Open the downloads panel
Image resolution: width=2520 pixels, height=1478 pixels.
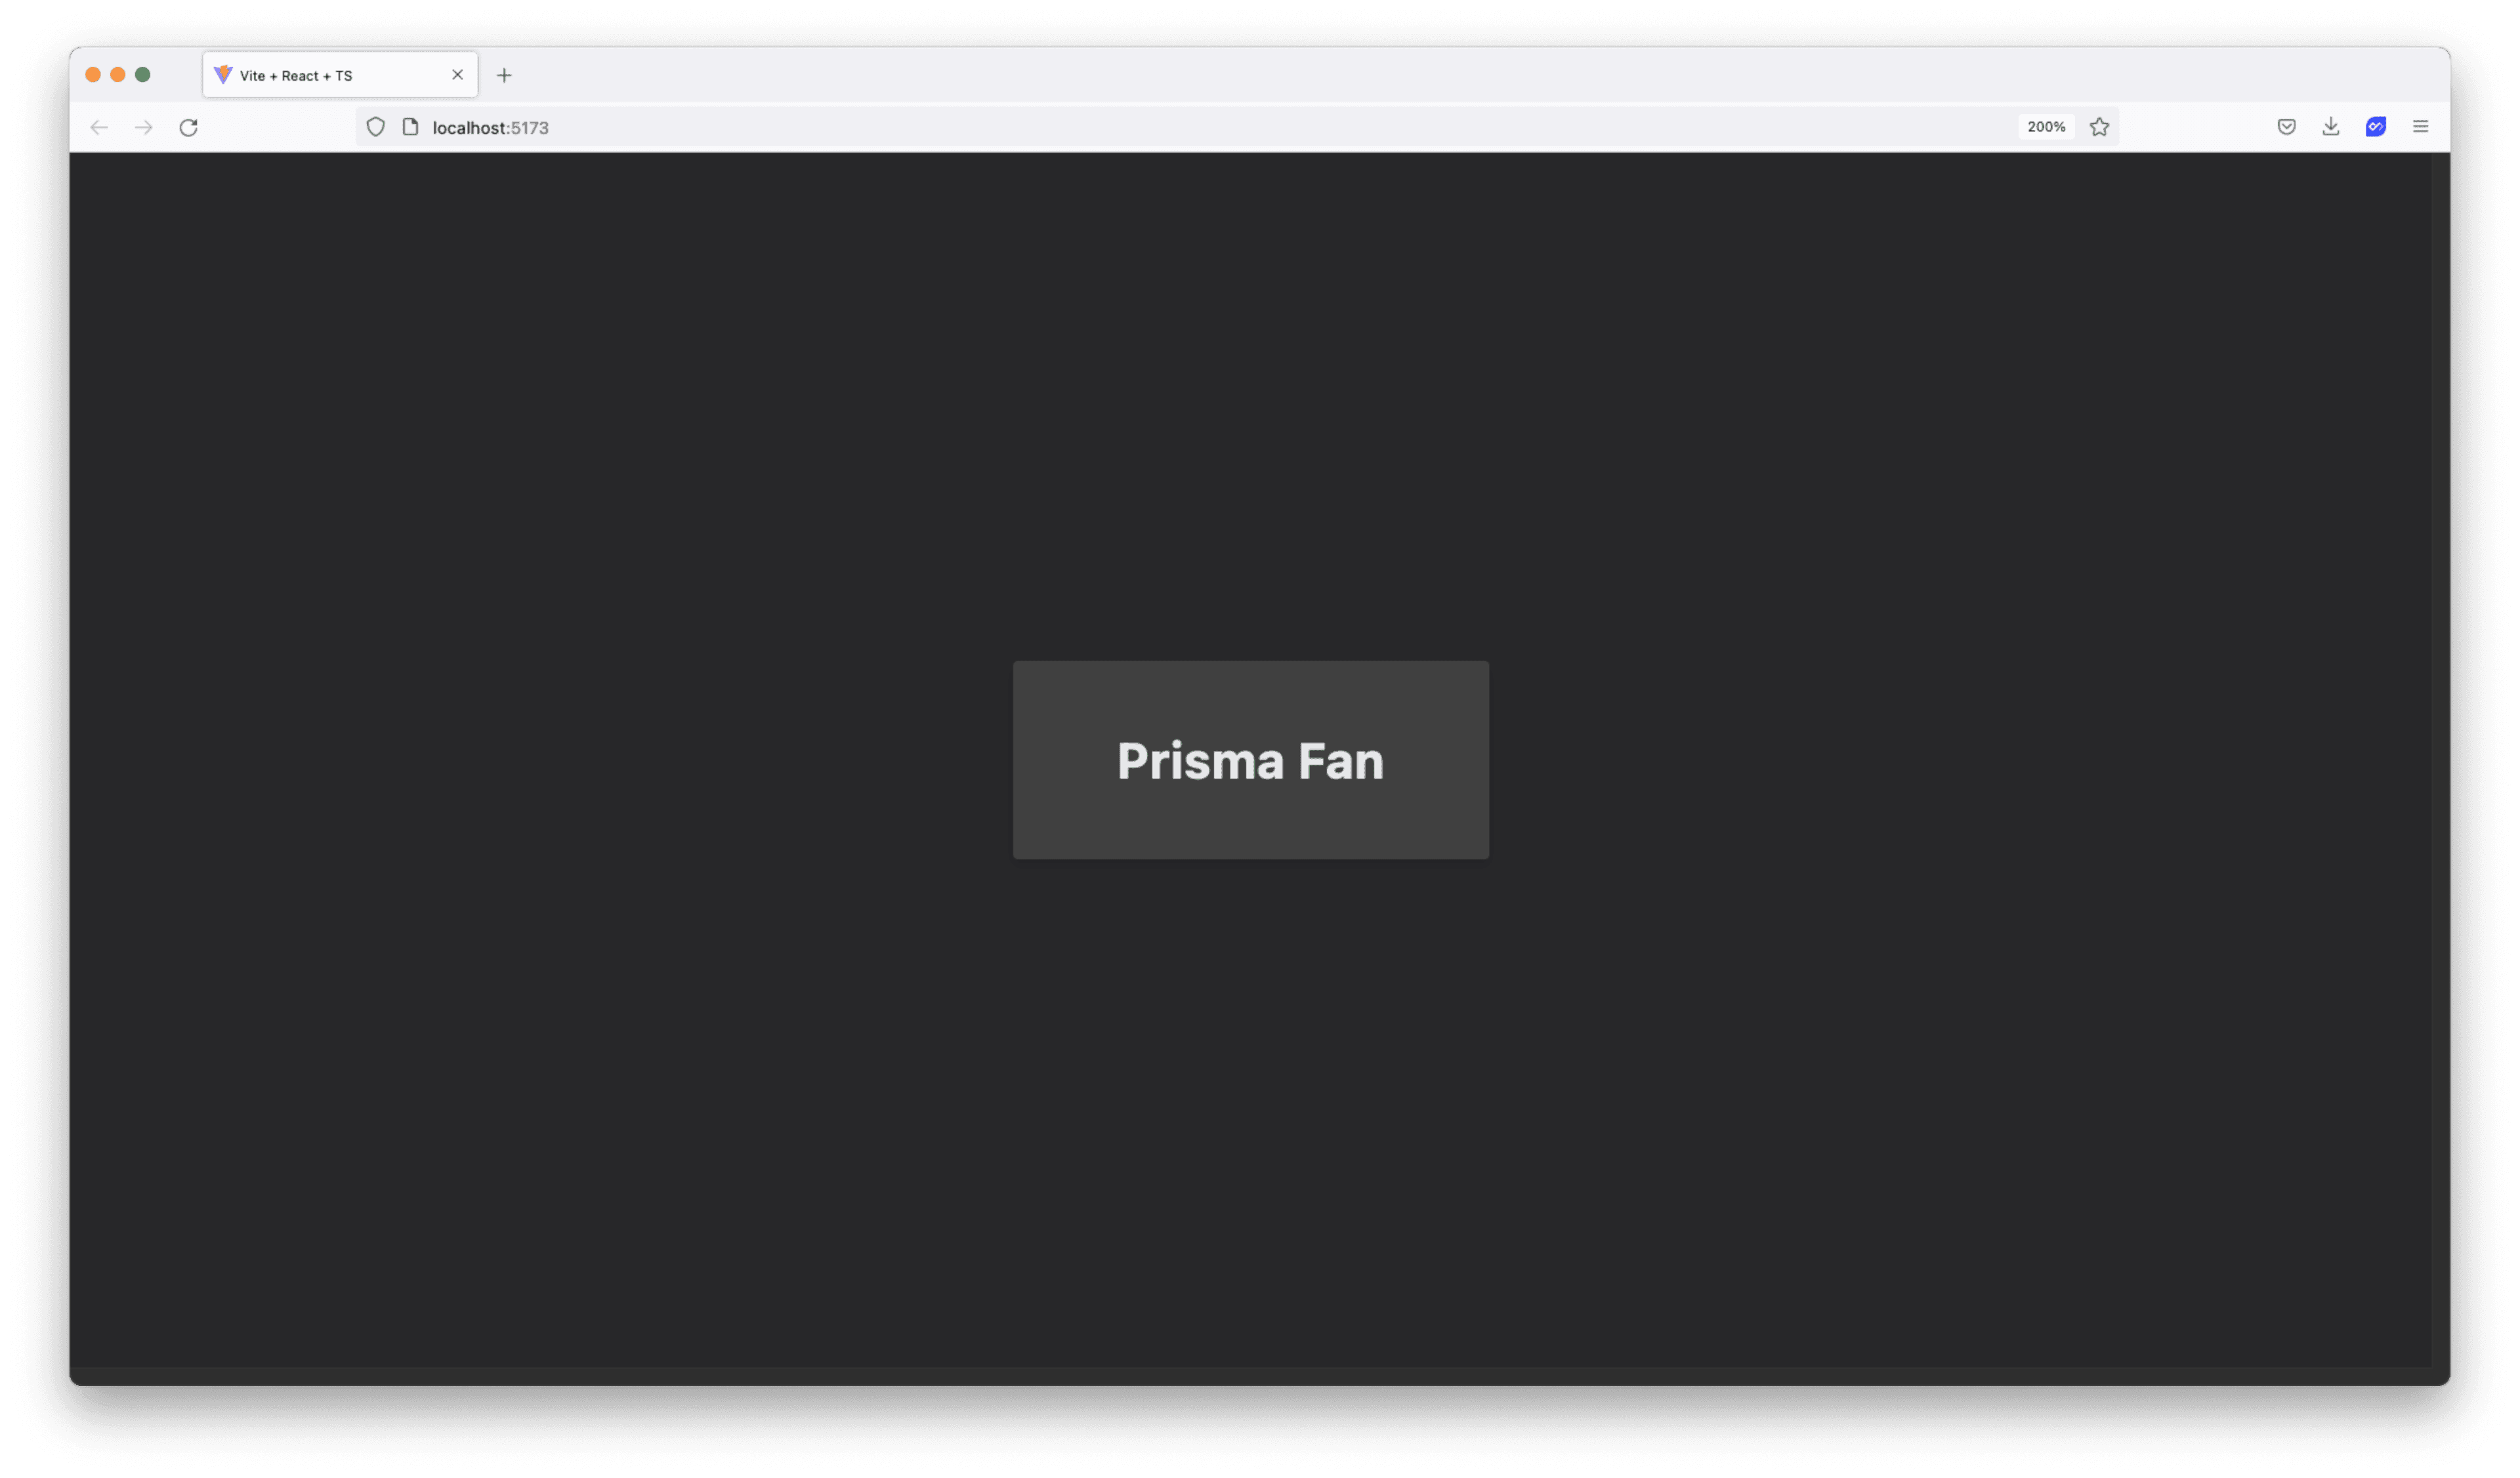point(2331,127)
